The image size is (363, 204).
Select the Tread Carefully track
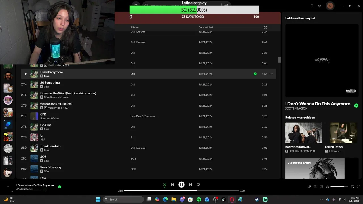pos(149,148)
